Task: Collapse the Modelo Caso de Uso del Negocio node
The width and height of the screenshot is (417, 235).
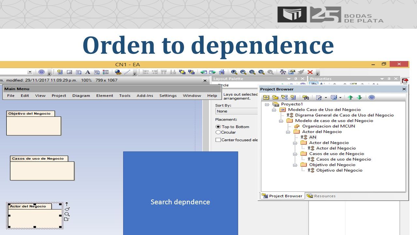Action: (x=274, y=110)
